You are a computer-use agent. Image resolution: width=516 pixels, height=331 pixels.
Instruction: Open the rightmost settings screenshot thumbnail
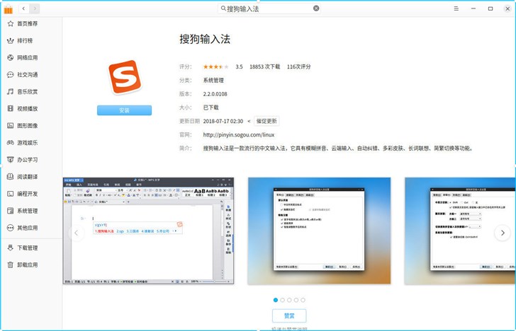click(460, 231)
